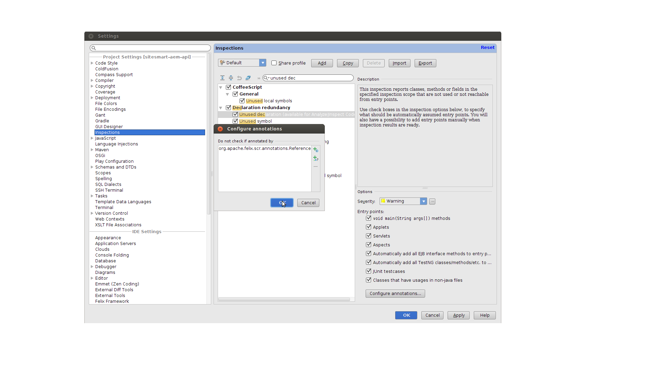This screenshot has width=653, height=367.
Task: Click the eraser reset-filter icon
Action: click(x=248, y=78)
